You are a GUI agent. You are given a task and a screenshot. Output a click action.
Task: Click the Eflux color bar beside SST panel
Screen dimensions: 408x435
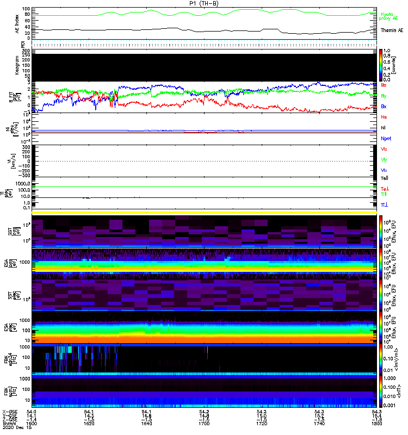(382, 232)
